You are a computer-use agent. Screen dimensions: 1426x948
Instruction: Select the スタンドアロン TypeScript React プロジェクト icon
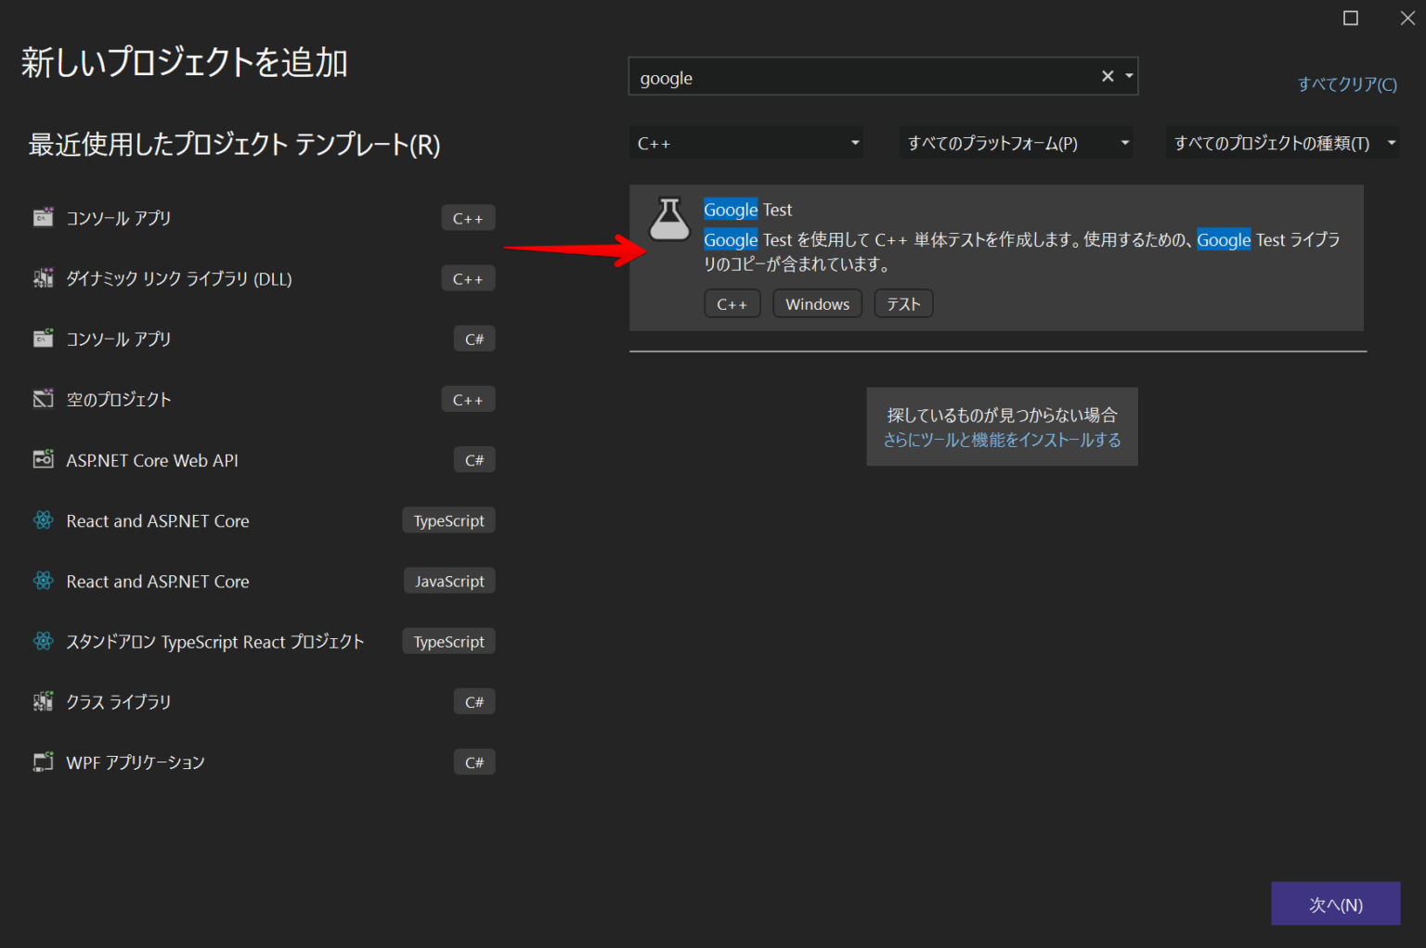pyautogui.click(x=43, y=640)
